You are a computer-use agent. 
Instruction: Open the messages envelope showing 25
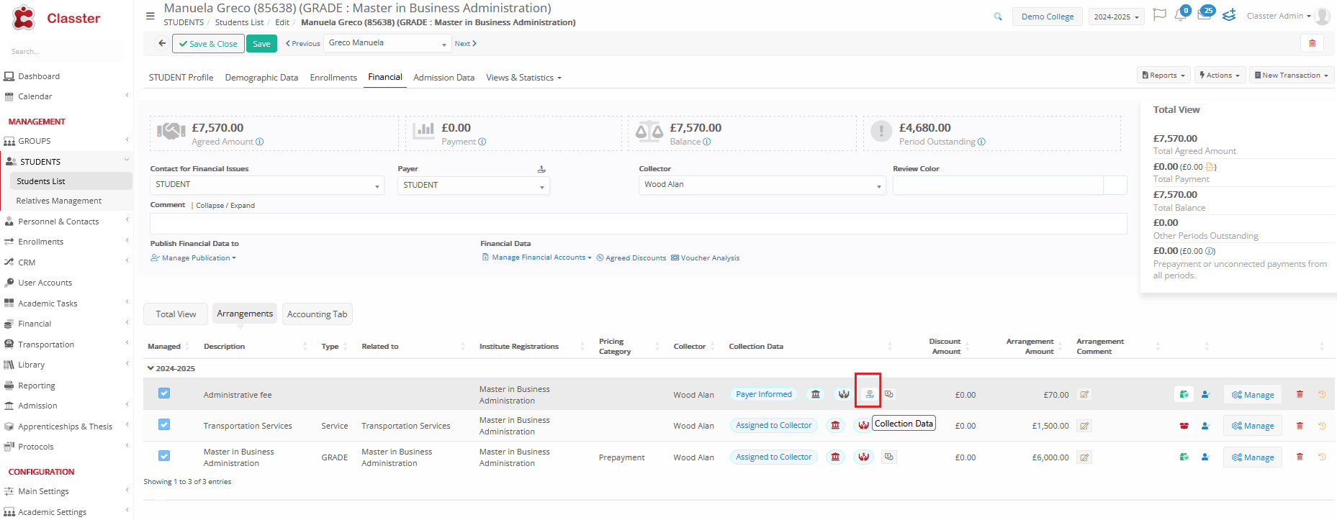click(x=1204, y=15)
